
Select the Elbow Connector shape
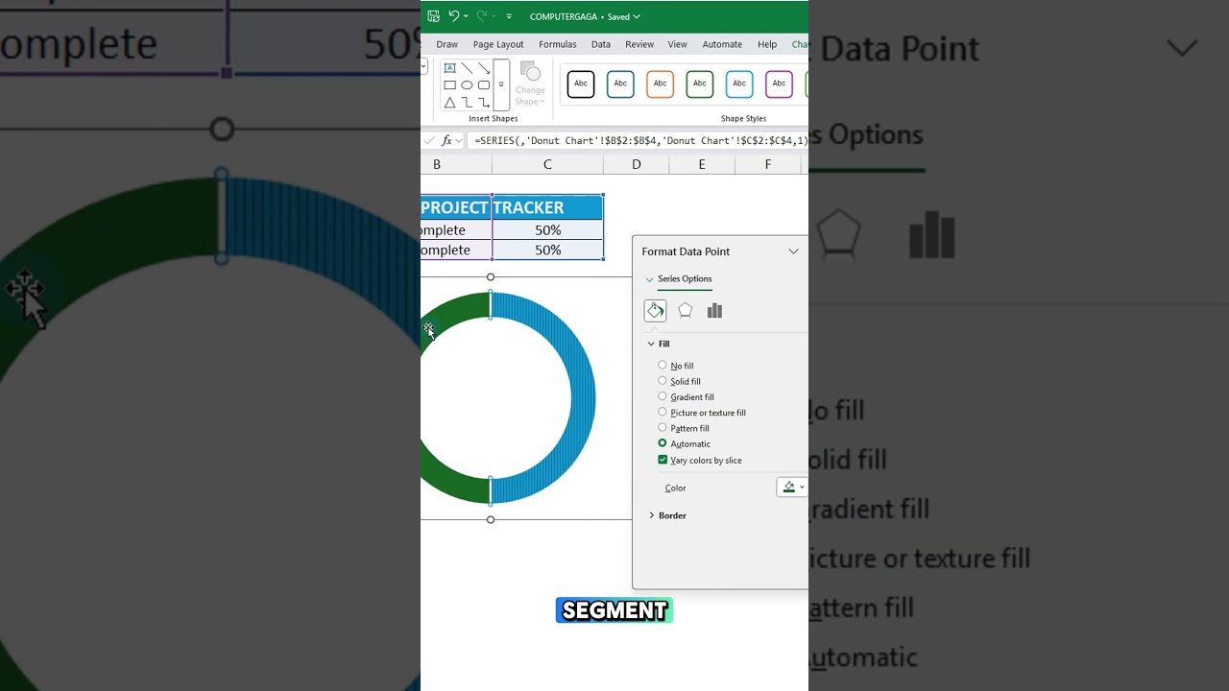(467, 102)
